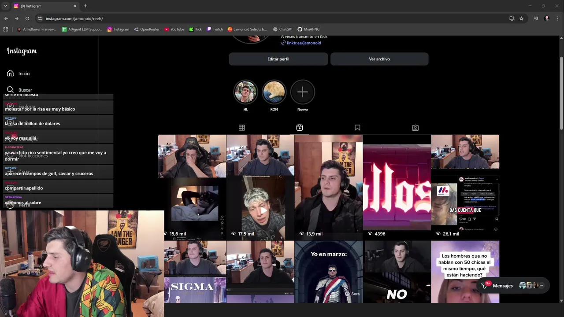Open Chrome three-dot menu
This screenshot has width=564, height=317.
[557, 18]
